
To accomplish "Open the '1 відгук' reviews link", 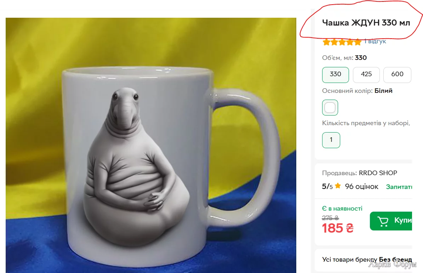I will click(x=375, y=41).
